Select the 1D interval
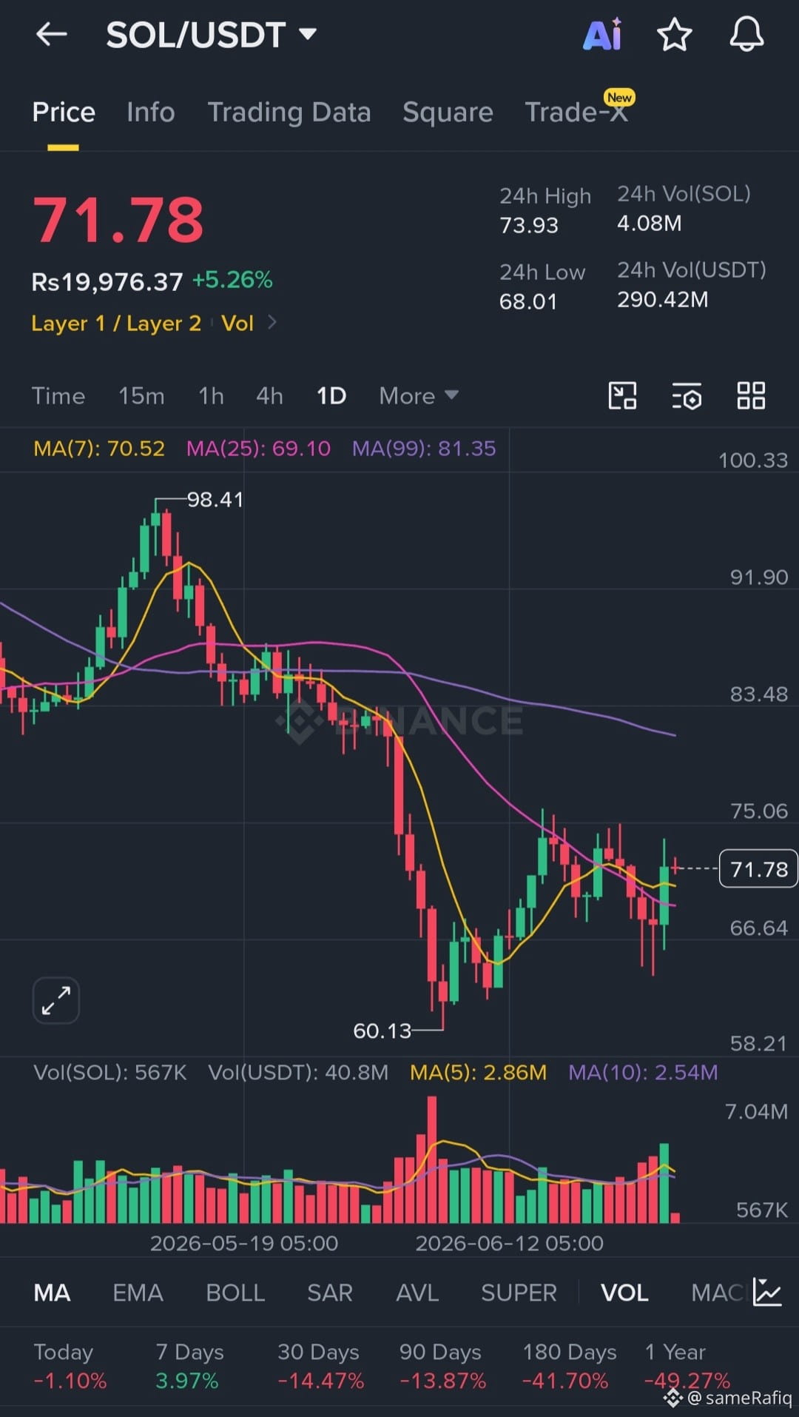The height and width of the screenshot is (1417, 799). (331, 396)
